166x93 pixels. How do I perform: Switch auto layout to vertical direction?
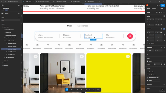point(148,35)
